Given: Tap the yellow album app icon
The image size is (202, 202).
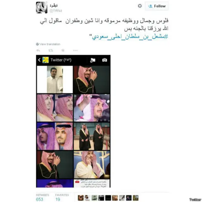Looking at the screenshot, I should [x=45, y=60].
